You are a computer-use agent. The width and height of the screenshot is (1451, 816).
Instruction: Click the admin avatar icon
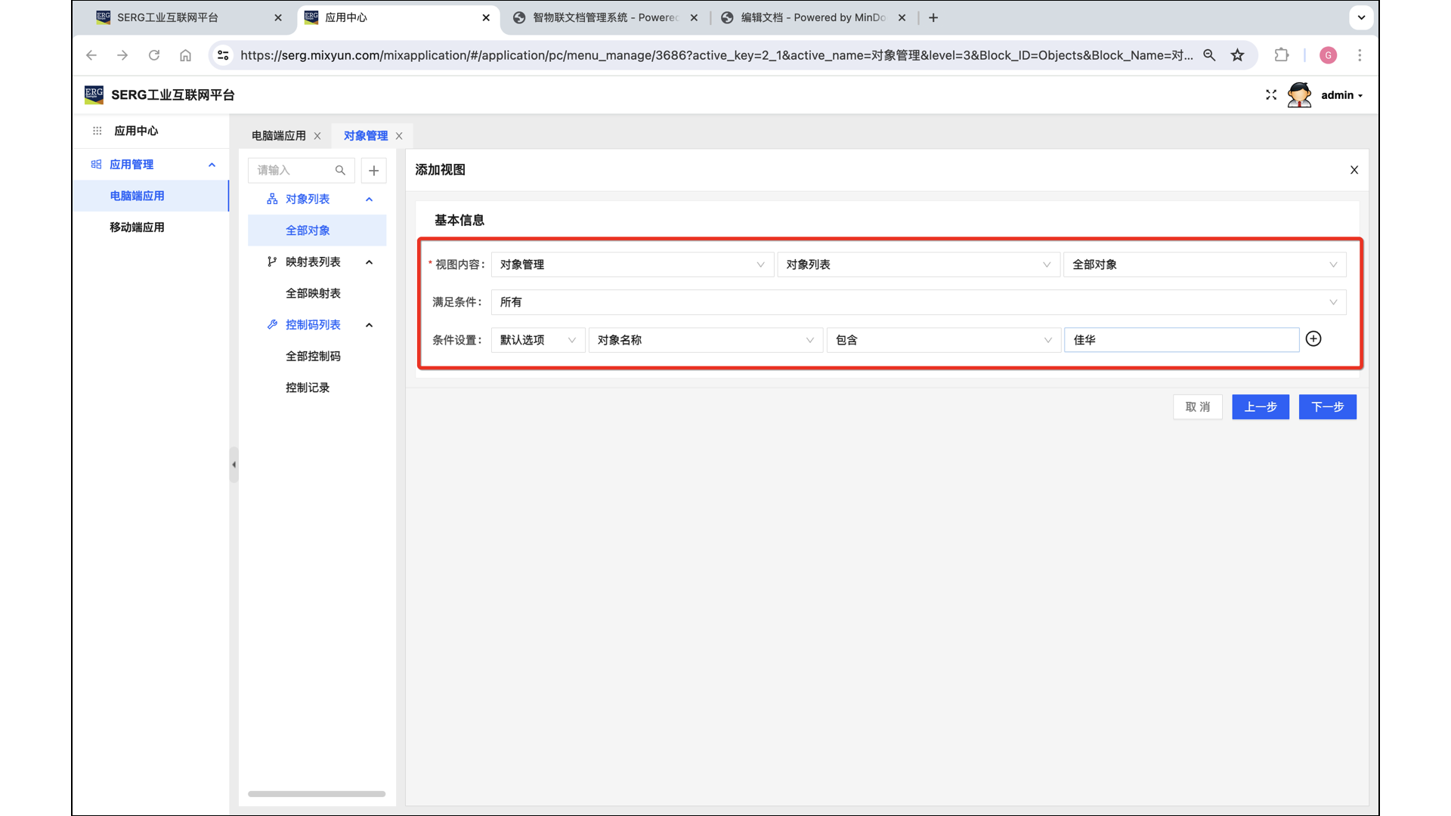pos(1299,95)
